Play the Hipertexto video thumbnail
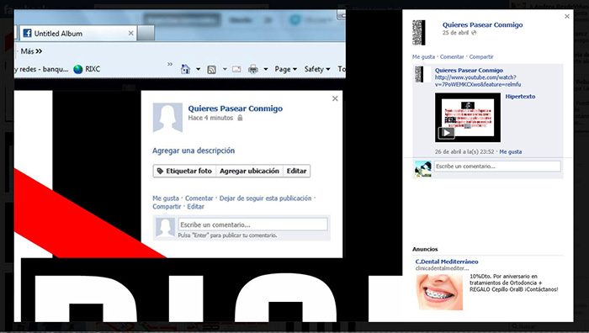 point(468,118)
